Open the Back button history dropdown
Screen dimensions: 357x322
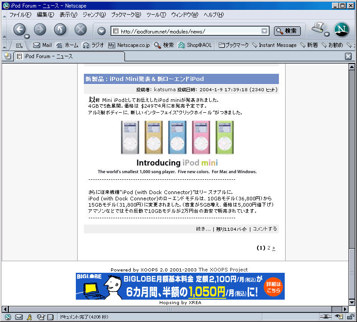click(27, 37)
